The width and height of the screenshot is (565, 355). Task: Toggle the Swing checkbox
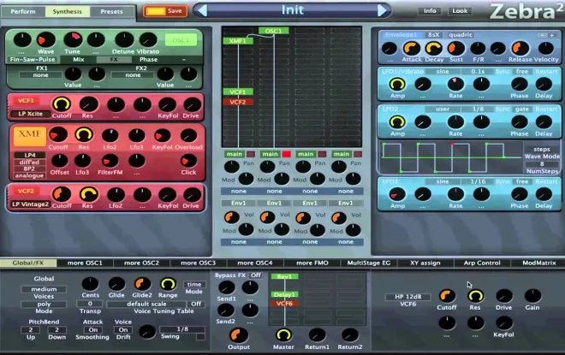point(200,337)
